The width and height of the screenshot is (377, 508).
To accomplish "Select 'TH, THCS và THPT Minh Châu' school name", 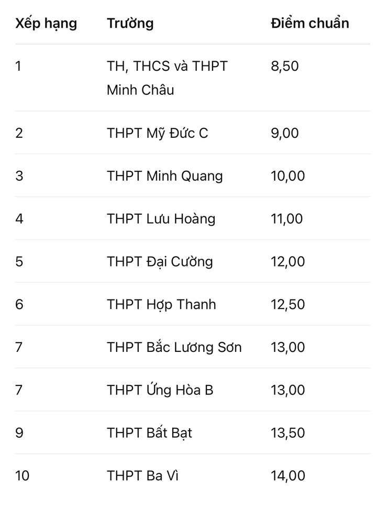I will (168, 78).
